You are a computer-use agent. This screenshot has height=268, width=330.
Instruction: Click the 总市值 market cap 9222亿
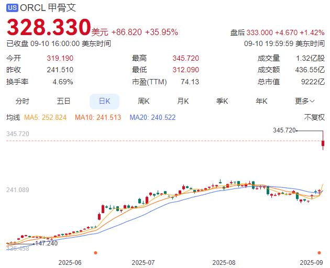313,82
